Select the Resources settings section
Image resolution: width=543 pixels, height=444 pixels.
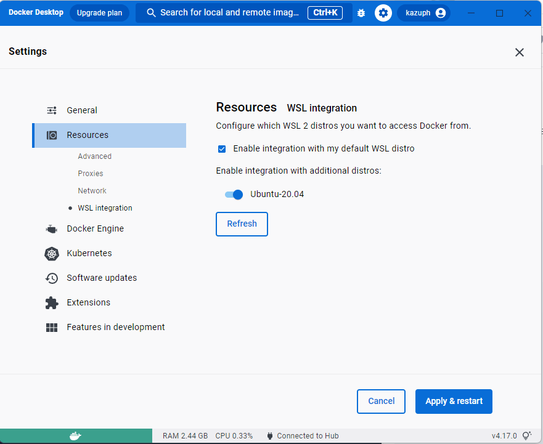tap(109, 135)
